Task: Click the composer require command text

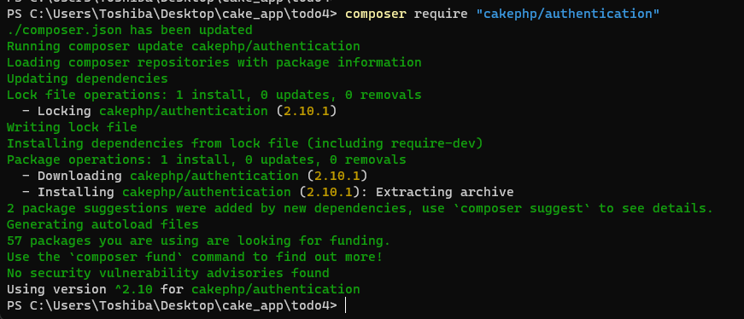Action: pyautogui.click(x=502, y=14)
